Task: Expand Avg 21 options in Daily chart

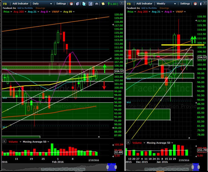Action: pyautogui.click(x=38, y=12)
